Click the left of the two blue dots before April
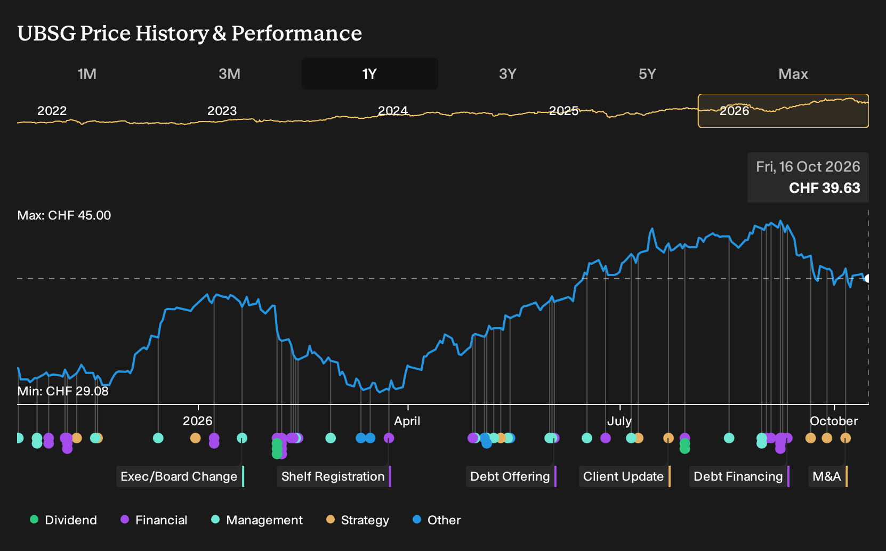The image size is (886, 551). [x=361, y=438]
